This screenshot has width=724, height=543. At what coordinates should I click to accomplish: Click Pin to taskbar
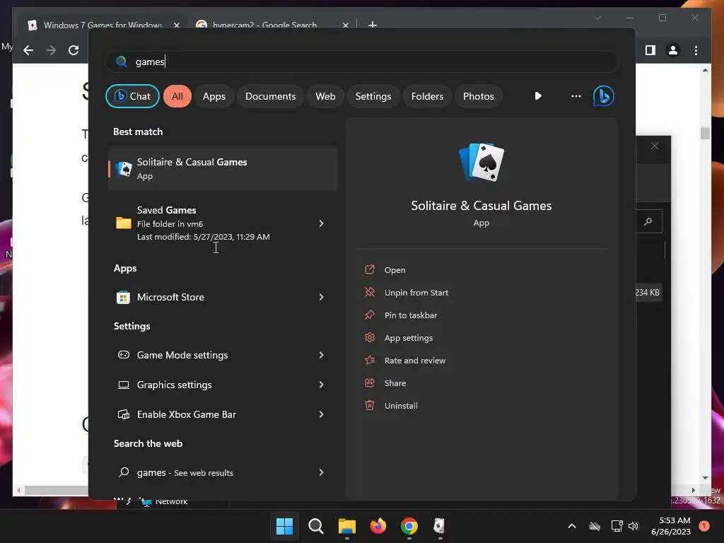[411, 315]
